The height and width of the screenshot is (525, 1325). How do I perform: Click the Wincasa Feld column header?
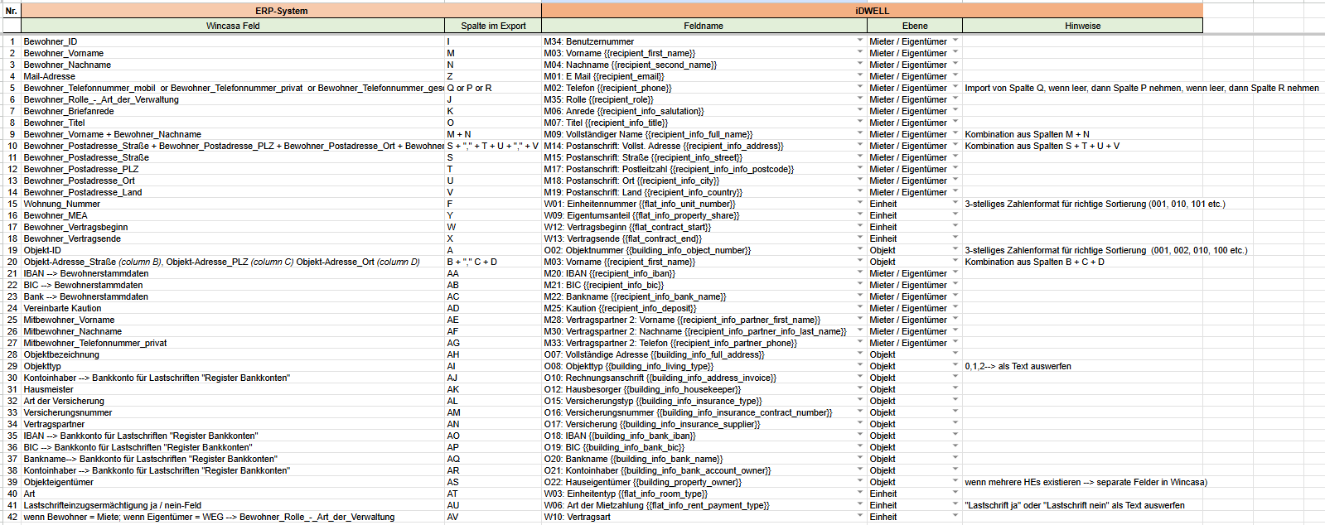pos(233,26)
